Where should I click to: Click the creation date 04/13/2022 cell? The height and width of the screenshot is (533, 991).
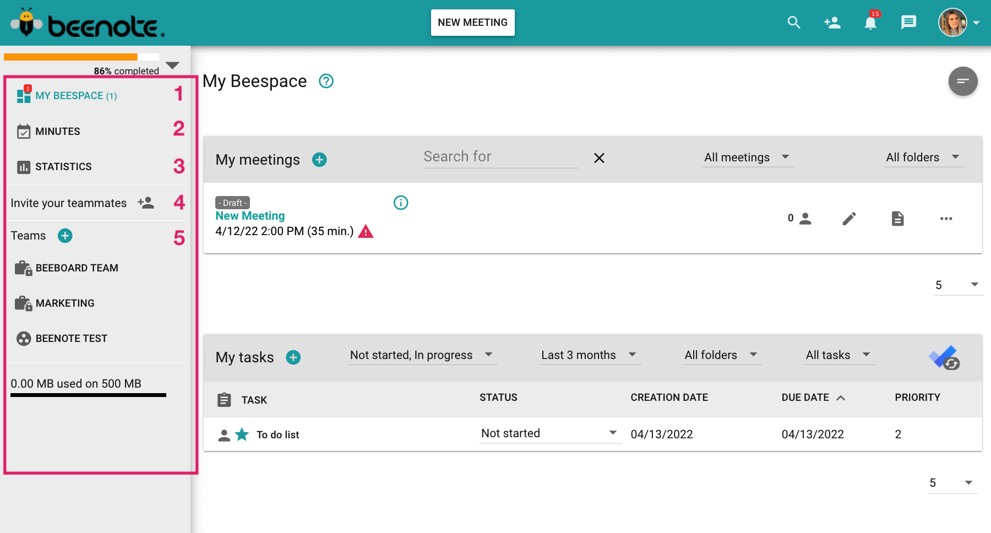coord(662,434)
